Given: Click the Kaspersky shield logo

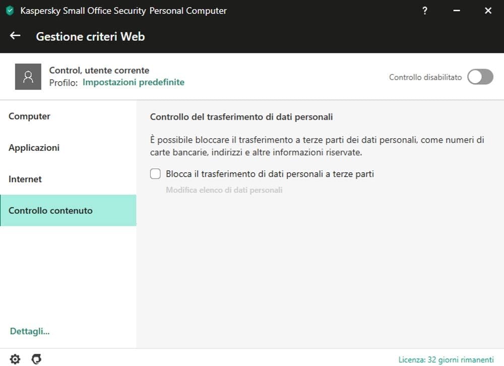Looking at the screenshot, I should [x=10, y=11].
